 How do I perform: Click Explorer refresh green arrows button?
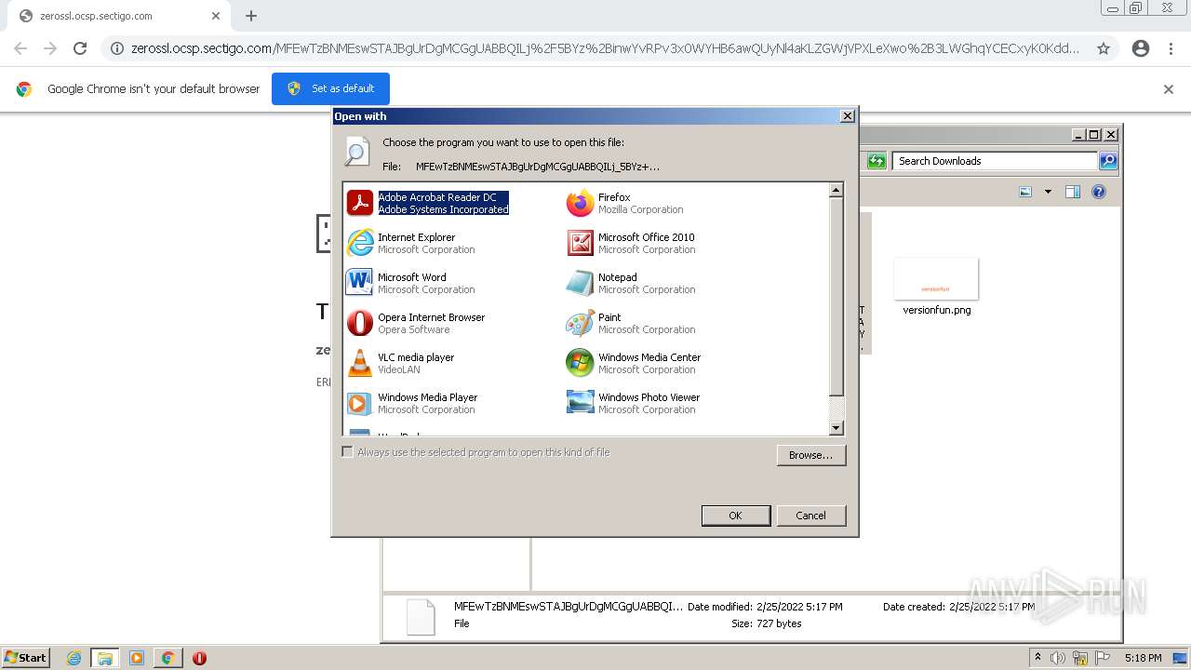click(x=877, y=161)
